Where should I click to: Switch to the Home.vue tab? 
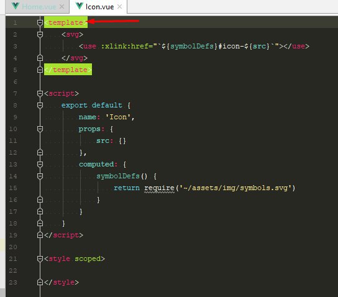coord(37,7)
